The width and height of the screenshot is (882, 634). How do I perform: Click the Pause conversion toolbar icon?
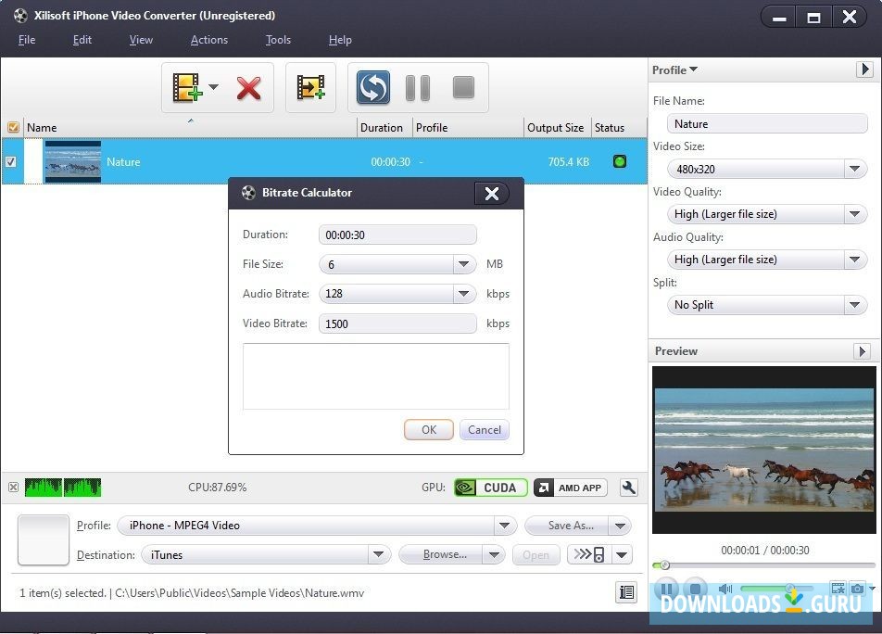[x=418, y=88]
